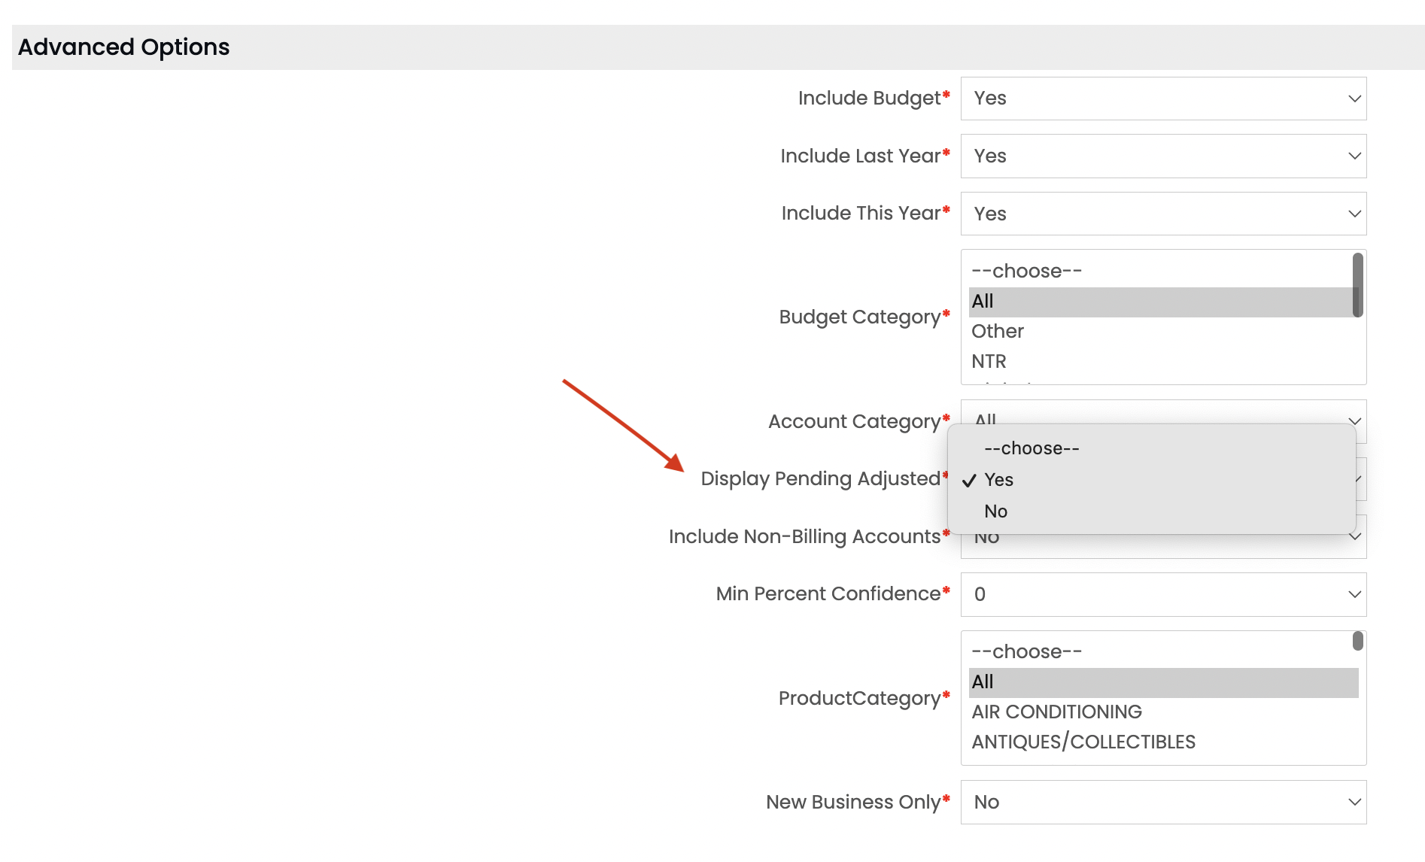Select 'ANTIQUES/COLLECTIBLES' in the ProductCategory list
Screen dimensions: 1425x862
tap(1163, 742)
